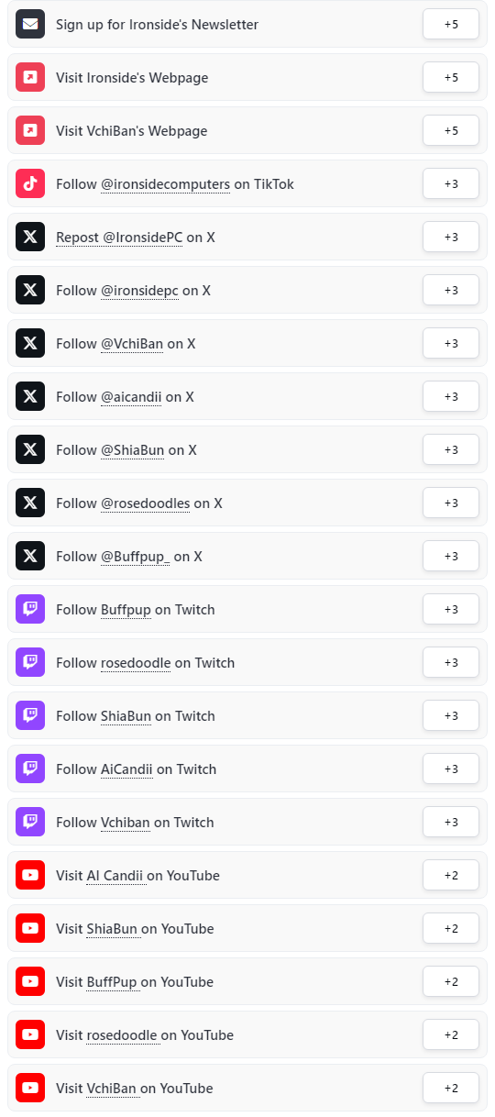The height and width of the screenshot is (1117, 495).
Task: Open the ShiaBun Twitch link
Action: [x=126, y=716]
